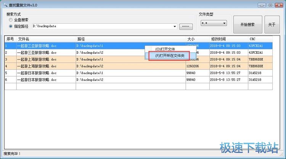The height and width of the screenshot is (159, 286).
Task: Click the browse button with dots
Action: tap(186, 27)
